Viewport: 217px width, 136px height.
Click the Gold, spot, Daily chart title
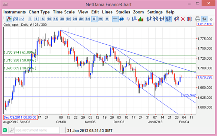tap(25, 25)
